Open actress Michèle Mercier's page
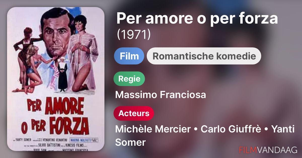This screenshot has height=158, width=302. (153, 129)
